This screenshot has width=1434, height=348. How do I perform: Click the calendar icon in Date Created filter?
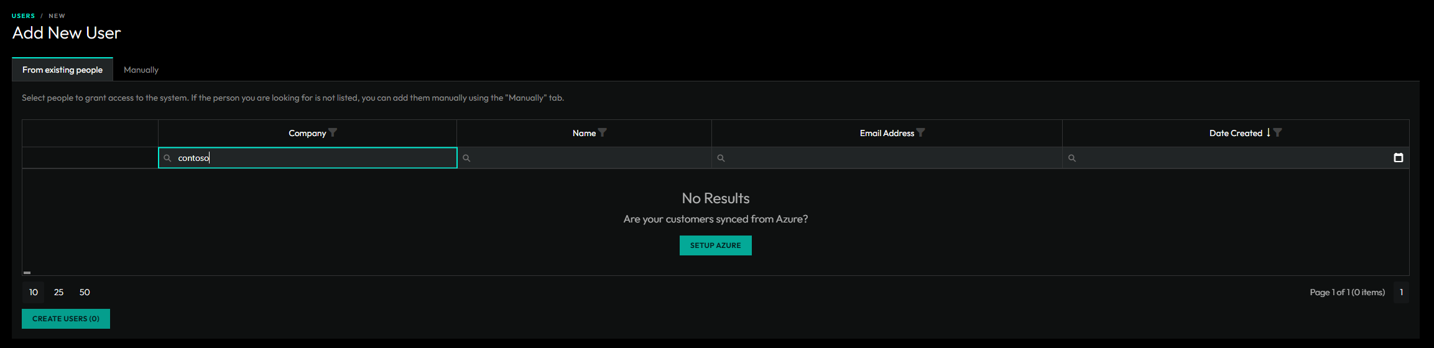tap(1398, 158)
